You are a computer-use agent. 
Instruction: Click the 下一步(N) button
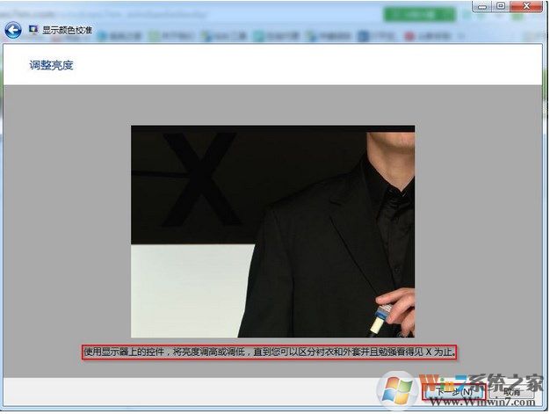pyautogui.click(x=454, y=392)
